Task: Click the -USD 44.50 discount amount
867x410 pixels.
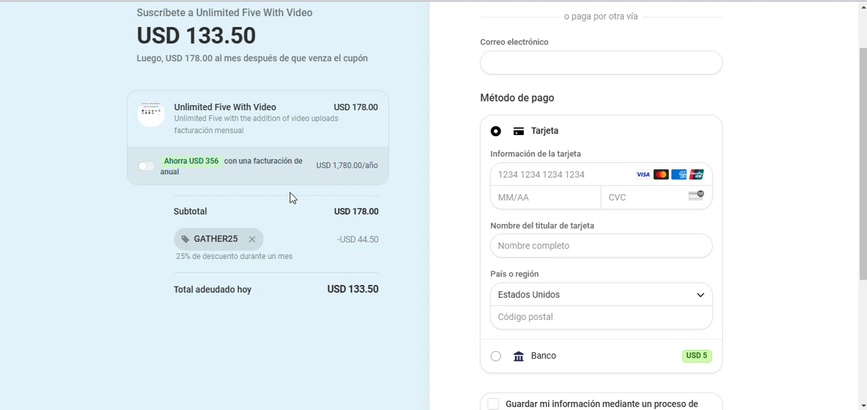Action: (358, 240)
